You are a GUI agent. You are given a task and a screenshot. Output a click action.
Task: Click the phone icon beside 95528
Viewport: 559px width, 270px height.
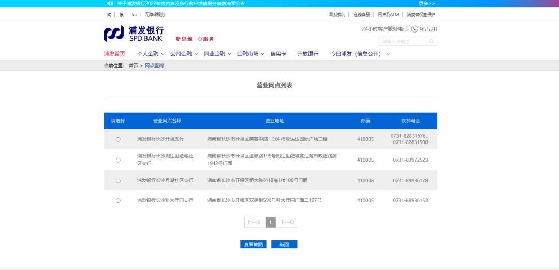click(x=415, y=29)
